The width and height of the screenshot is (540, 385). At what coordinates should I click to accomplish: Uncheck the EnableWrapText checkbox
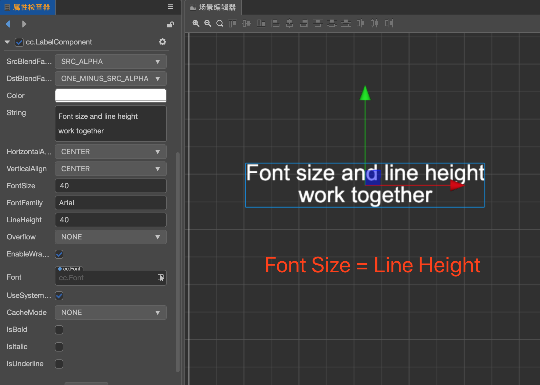click(x=59, y=254)
